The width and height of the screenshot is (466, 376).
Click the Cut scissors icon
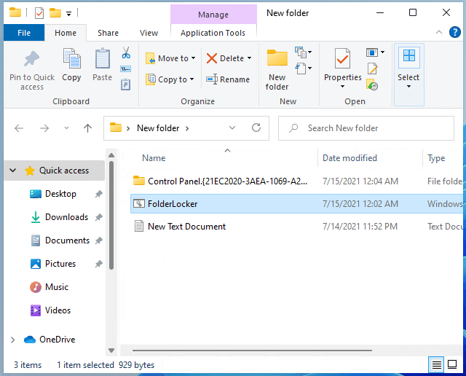point(125,53)
